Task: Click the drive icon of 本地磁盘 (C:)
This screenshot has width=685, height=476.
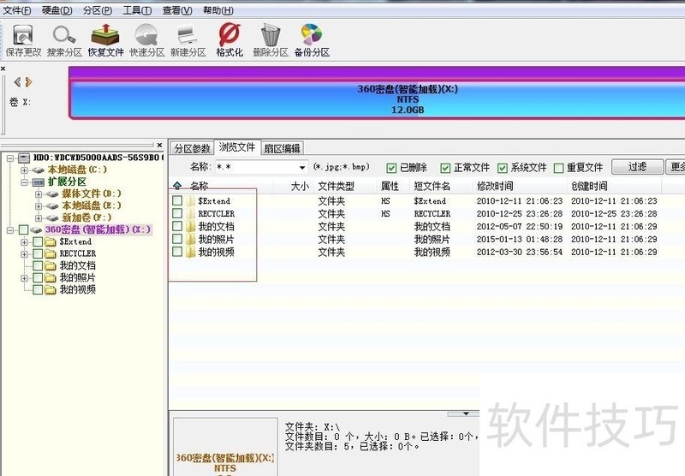Action: 39,170
